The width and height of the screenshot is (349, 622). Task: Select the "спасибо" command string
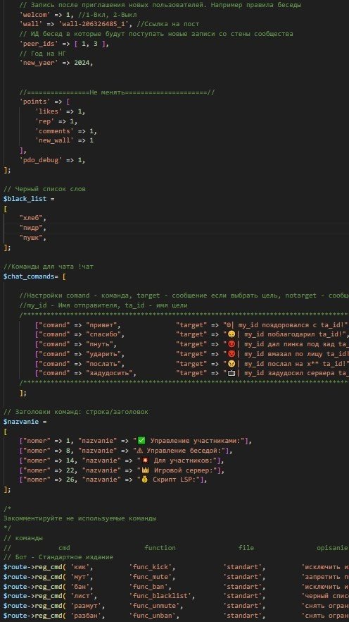click(103, 334)
